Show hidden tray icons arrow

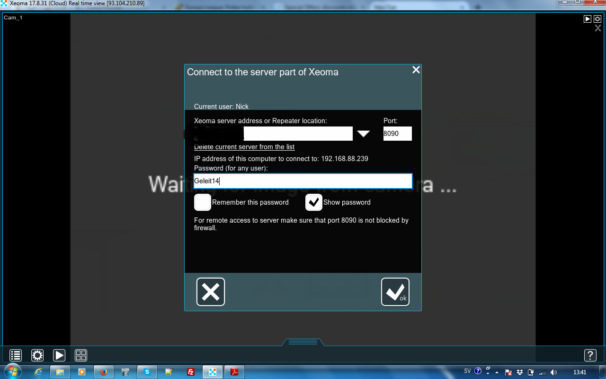tap(498, 372)
